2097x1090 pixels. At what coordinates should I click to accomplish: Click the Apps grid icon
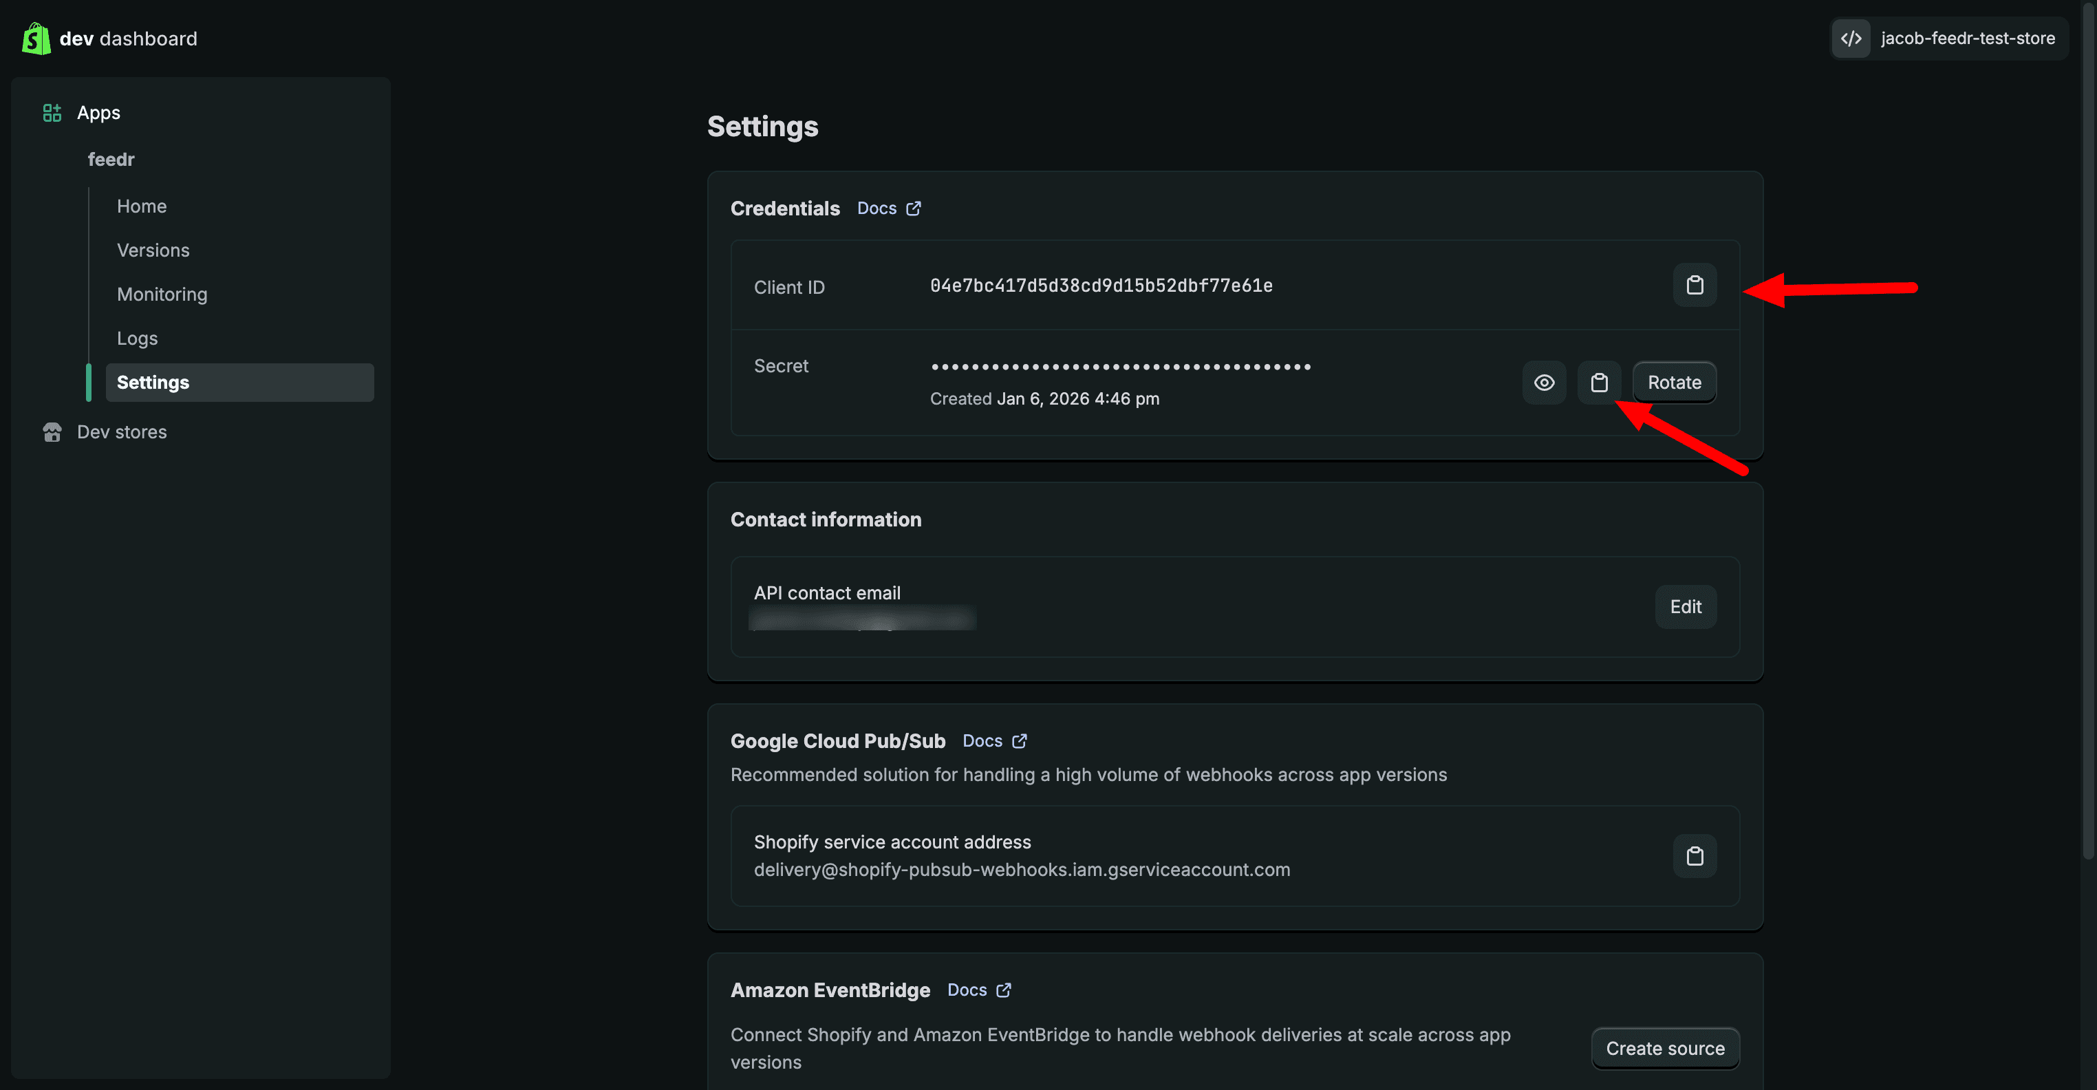(x=52, y=113)
